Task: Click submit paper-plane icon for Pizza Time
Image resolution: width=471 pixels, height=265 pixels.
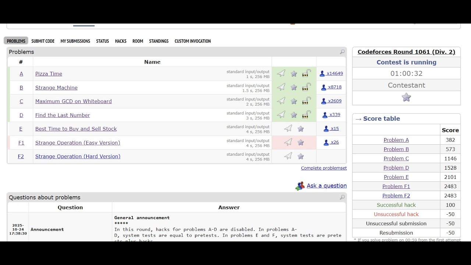Action: 281,74
